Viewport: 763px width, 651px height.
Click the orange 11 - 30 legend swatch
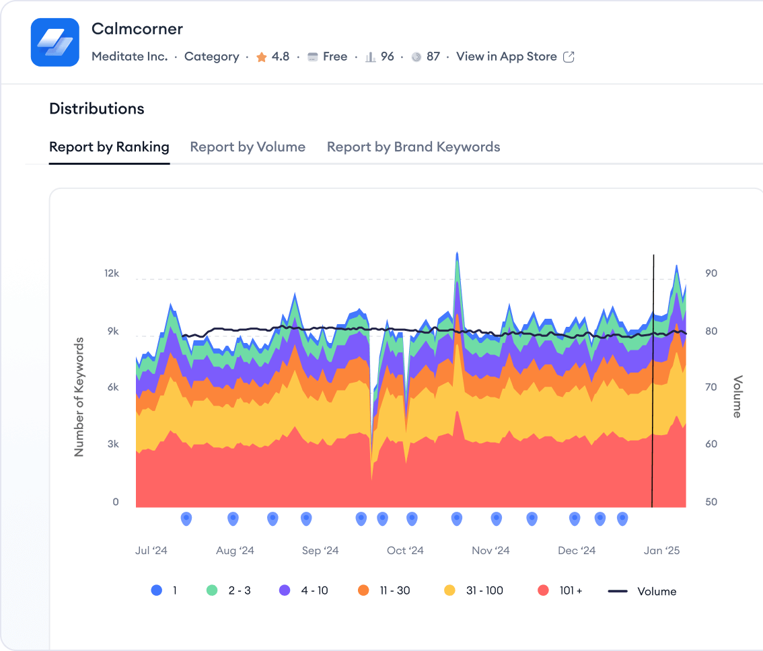pyautogui.click(x=363, y=590)
